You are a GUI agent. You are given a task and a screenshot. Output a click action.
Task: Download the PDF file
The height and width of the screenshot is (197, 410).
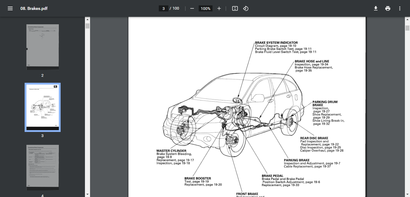(376, 8)
